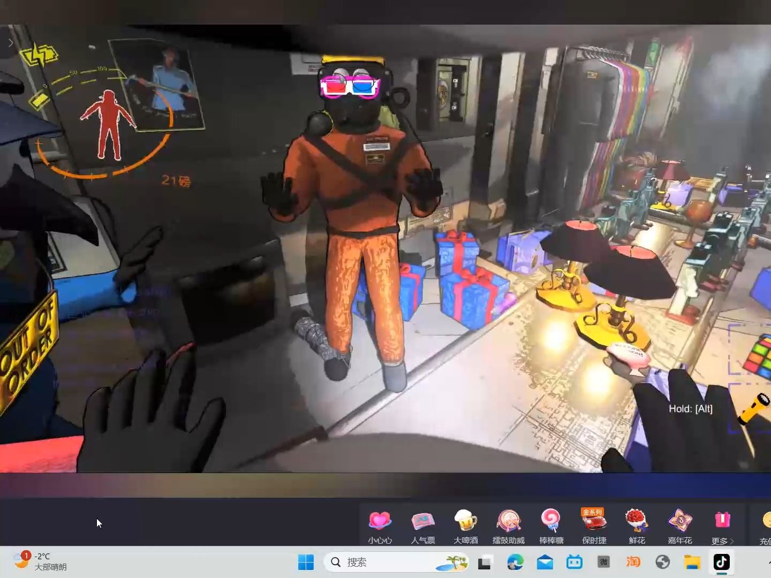Send the 嘉年华 carnival gift

pyautogui.click(x=679, y=526)
